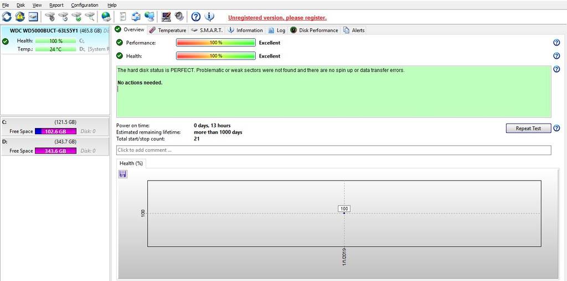The image size is (567, 281).
Task: Select the Health (%) graph tab
Action: (x=131, y=164)
